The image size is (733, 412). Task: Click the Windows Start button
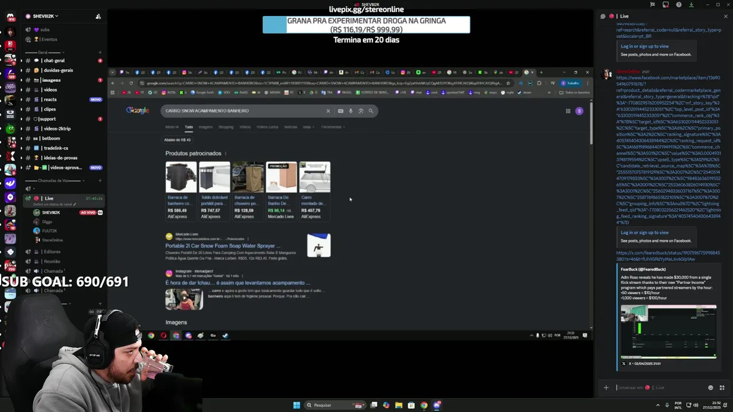(x=297, y=405)
